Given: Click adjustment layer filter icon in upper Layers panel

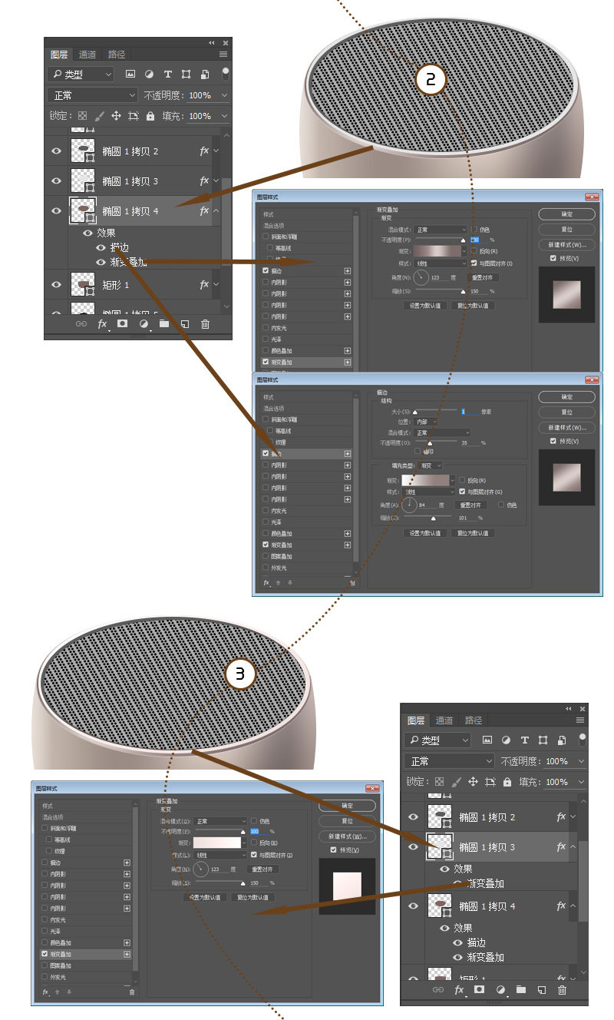Looking at the screenshot, I should click(149, 75).
